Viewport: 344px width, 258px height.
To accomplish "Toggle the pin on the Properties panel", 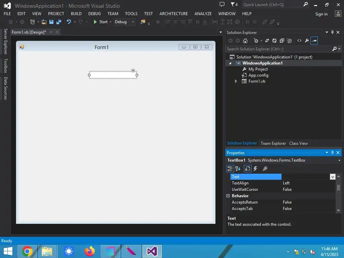I will coord(332,153).
